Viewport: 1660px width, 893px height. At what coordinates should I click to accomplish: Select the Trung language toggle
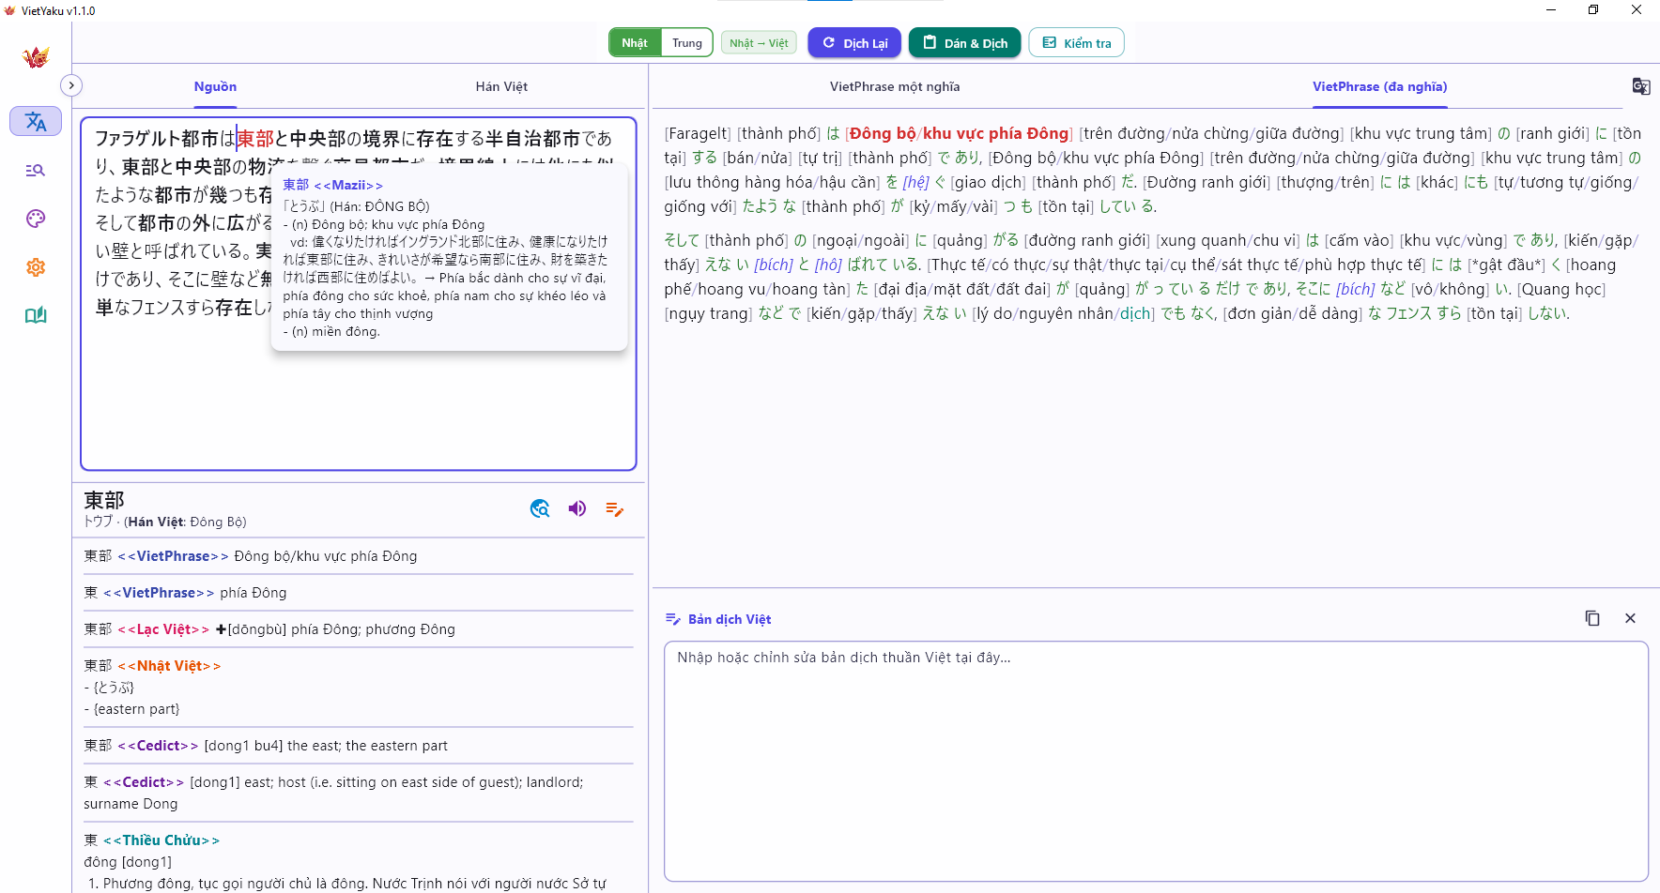point(687,43)
